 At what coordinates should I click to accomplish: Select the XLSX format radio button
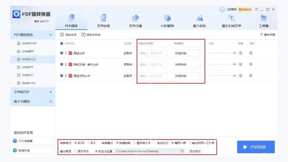75,143
